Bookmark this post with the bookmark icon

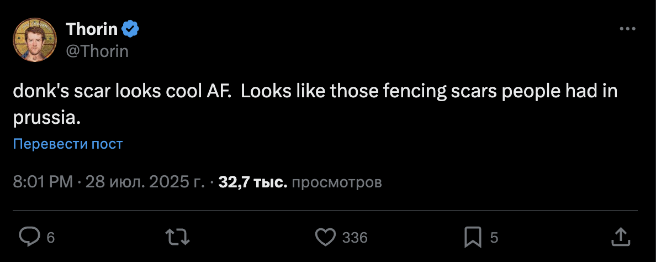(x=473, y=237)
